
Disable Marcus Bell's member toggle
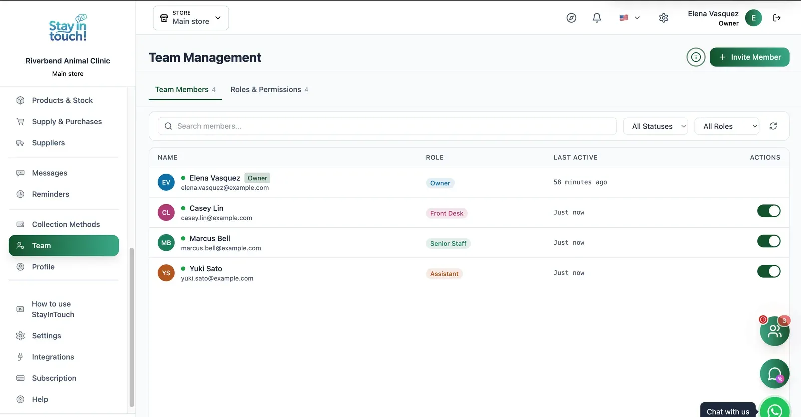[x=769, y=241]
